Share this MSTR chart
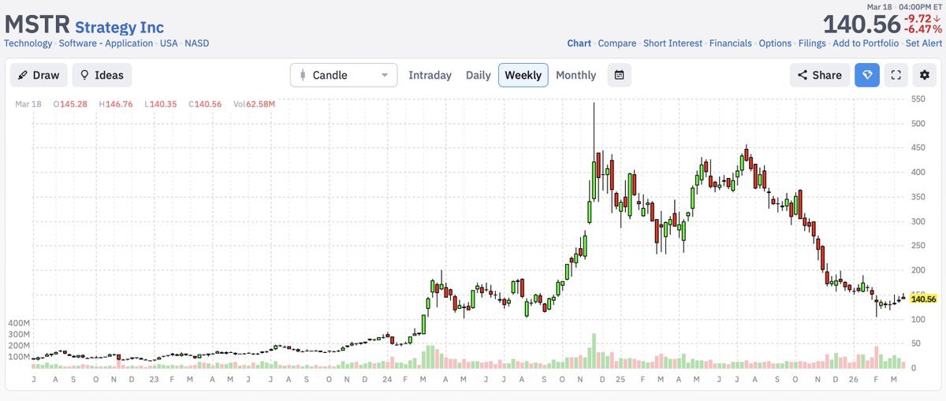946x401 pixels. tap(820, 75)
